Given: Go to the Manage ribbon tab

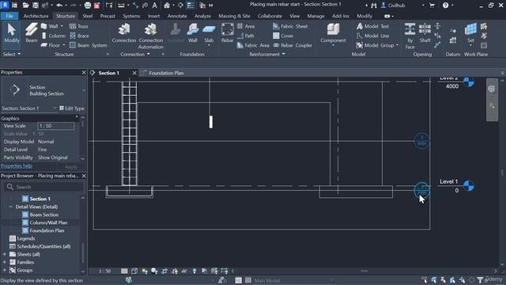Looking at the screenshot, I should (x=315, y=16).
